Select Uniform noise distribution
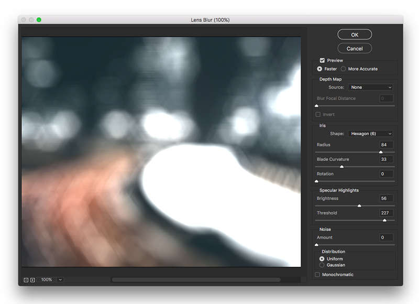Viewport: 419px width, 304px height. coord(322,259)
